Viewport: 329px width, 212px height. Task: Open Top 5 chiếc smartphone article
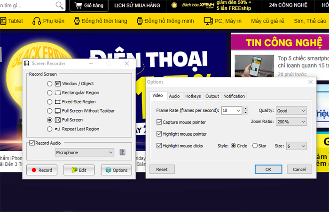(x=303, y=62)
